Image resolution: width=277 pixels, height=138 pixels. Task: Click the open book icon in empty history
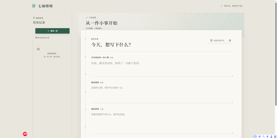(38, 49)
